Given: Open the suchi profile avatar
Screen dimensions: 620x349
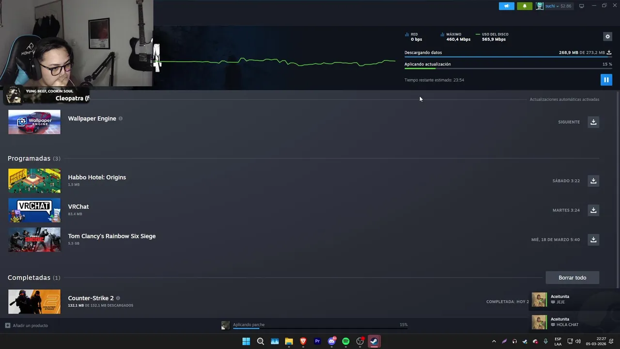Looking at the screenshot, I should [x=539, y=6].
